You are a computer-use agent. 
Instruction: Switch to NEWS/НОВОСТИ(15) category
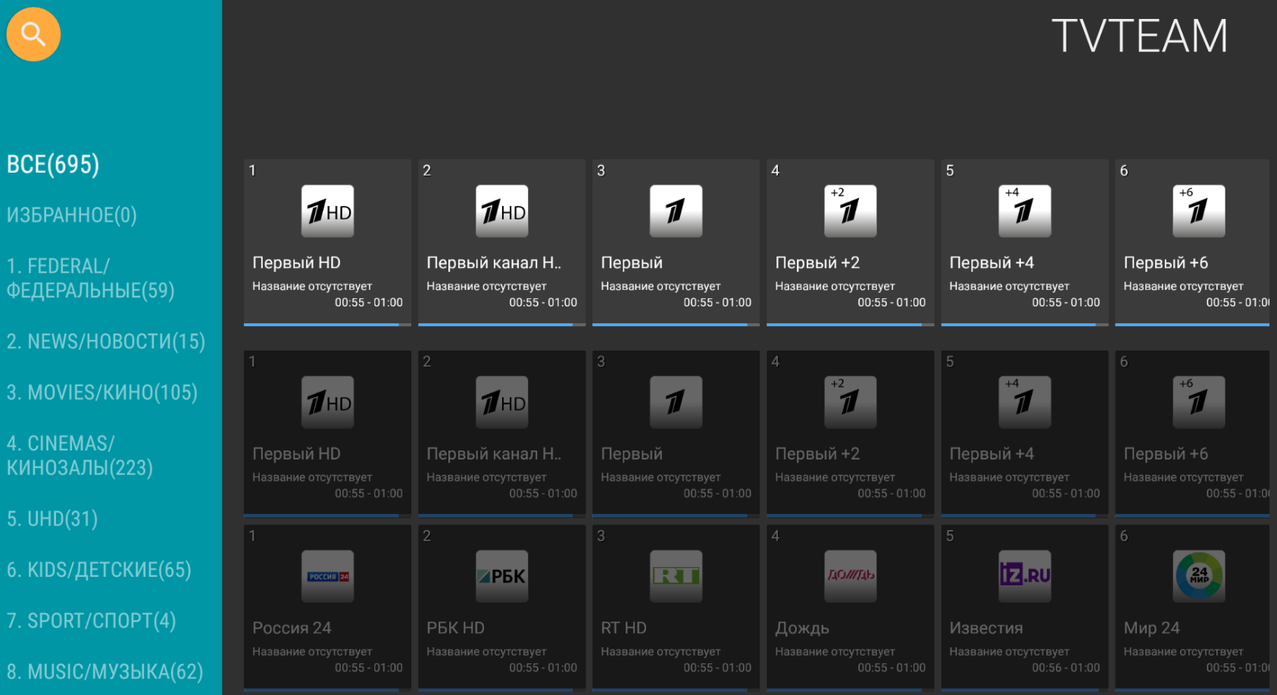[106, 341]
